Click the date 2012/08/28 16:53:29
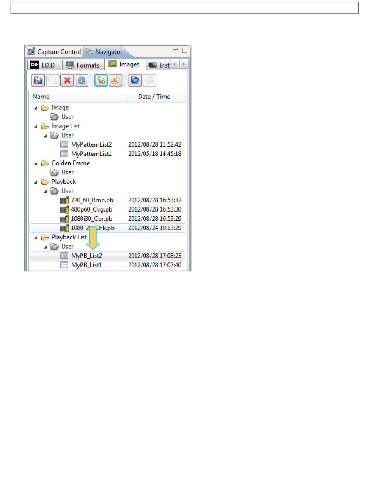Screen dimensions: 369x492 tap(155, 219)
